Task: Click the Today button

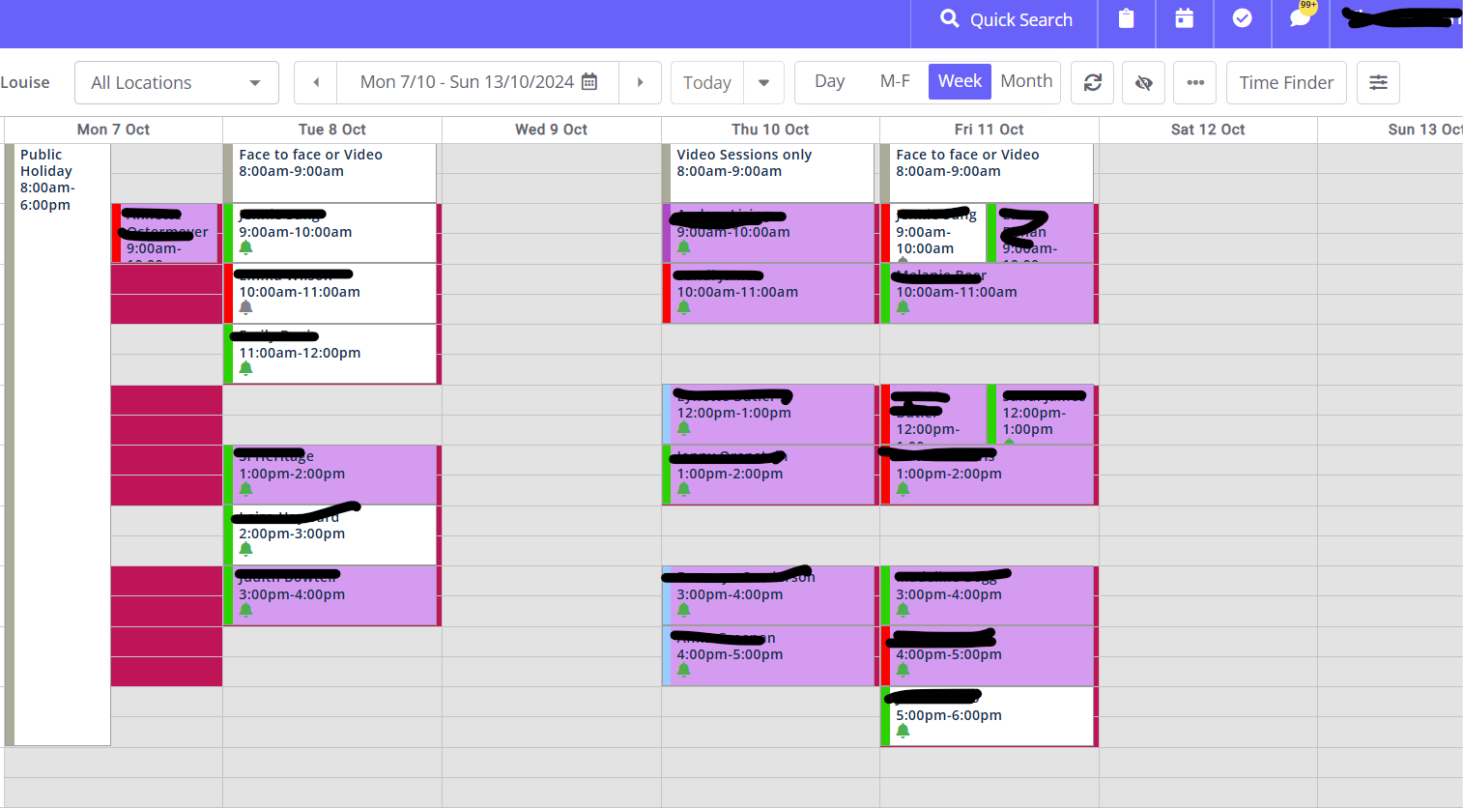Action: [x=707, y=83]
